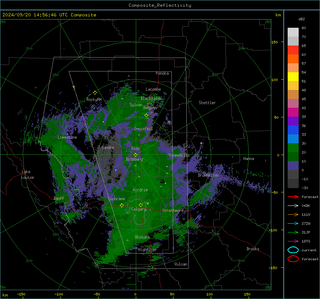Click the yellow V marker northwest of RockyMH
The width and height of the screenshot is (320, 299).
74,87
